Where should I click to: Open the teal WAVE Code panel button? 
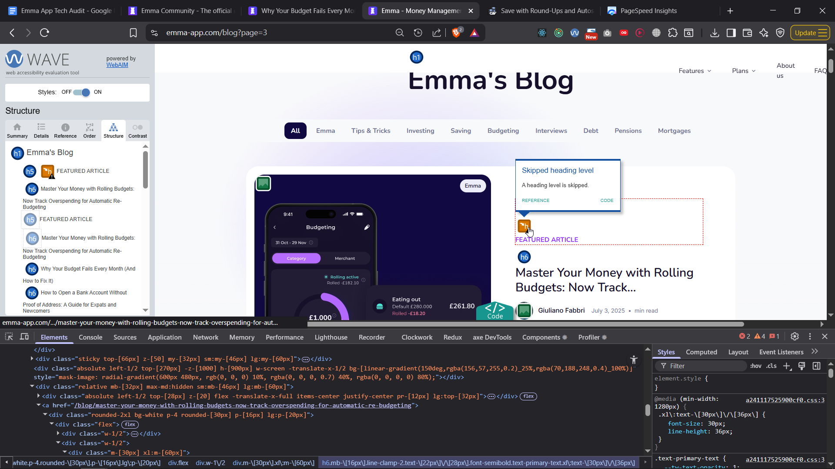(495, 310)
